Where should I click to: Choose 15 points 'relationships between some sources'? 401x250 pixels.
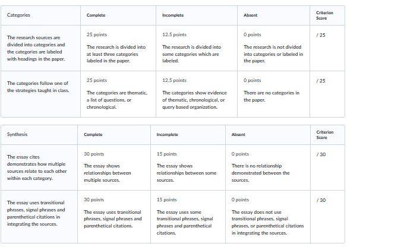188,167
